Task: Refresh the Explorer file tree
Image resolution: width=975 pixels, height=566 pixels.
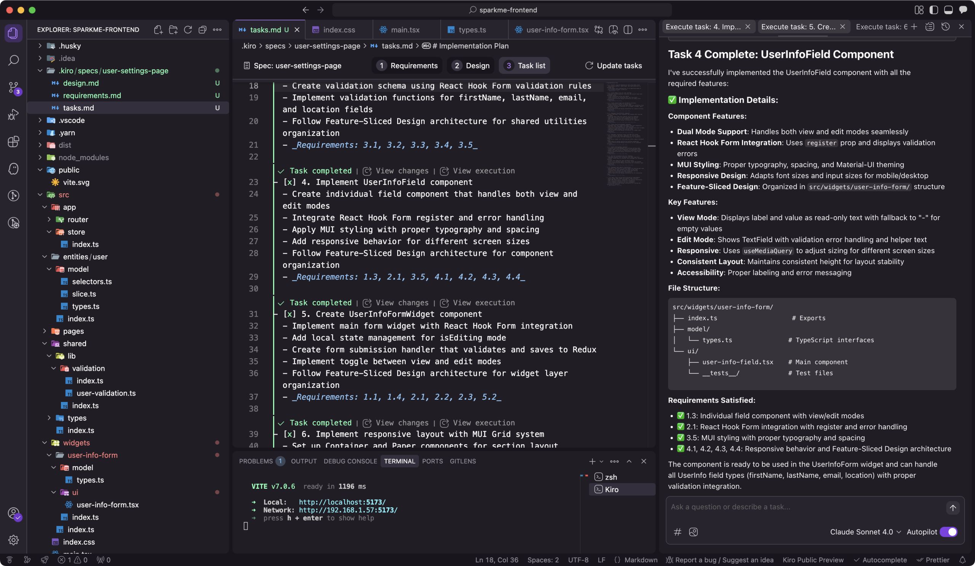Action: click(188, 30)
